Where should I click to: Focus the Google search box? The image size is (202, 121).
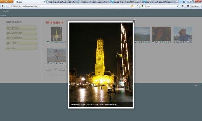coord(160,6)
